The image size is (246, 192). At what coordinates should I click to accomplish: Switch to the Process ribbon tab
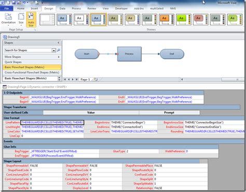76,8
